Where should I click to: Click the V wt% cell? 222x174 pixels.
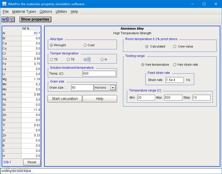click(x=31, y=130)
